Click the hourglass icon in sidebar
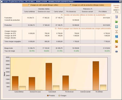122x100 pixels. pyautogui.click(x=117, y=32)
